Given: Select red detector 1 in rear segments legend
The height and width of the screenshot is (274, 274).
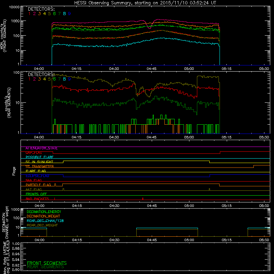Looking at the screenshot, I should point(29,79).
